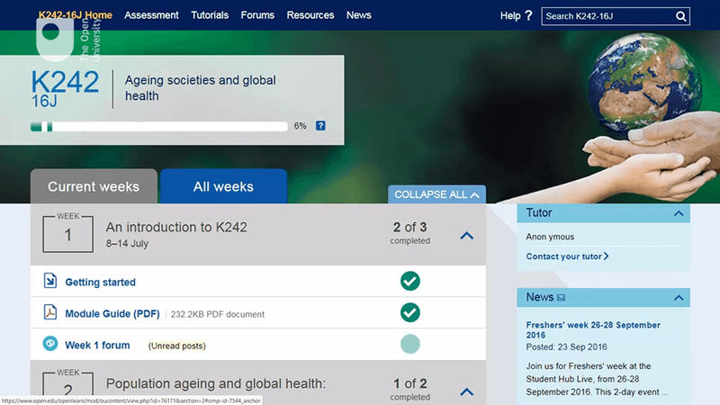Toggle completion tick for Getting started
Viewport: 720px width, 405px height.
(410, 281)
